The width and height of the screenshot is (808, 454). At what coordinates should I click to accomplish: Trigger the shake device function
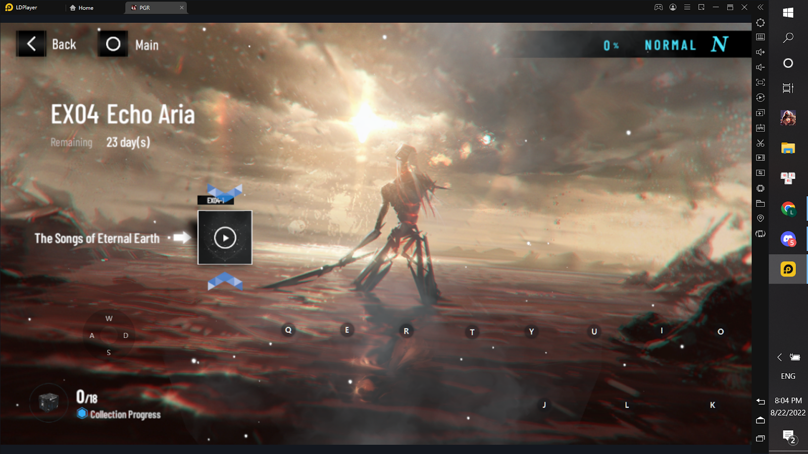pyautogui.click(x=761, y=188)
